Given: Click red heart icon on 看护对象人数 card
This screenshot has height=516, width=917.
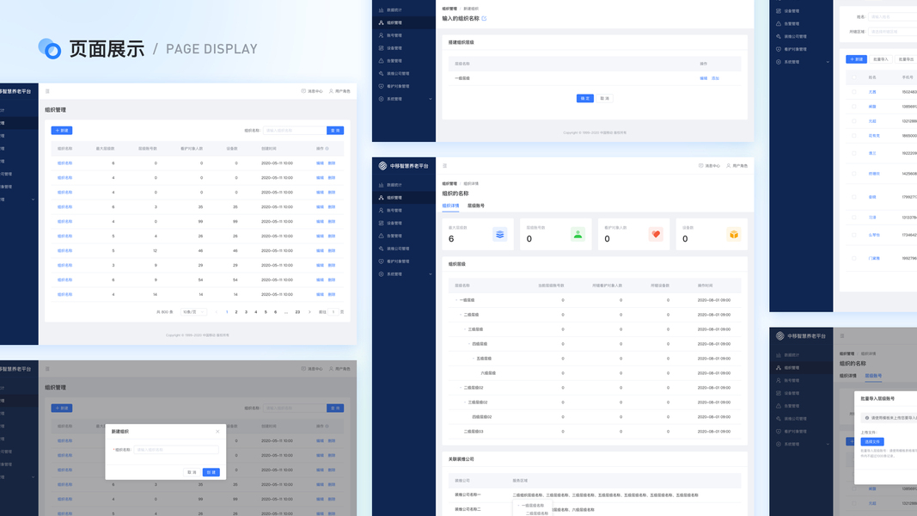Looking at the screenshot, I should [x=656, y=234].
